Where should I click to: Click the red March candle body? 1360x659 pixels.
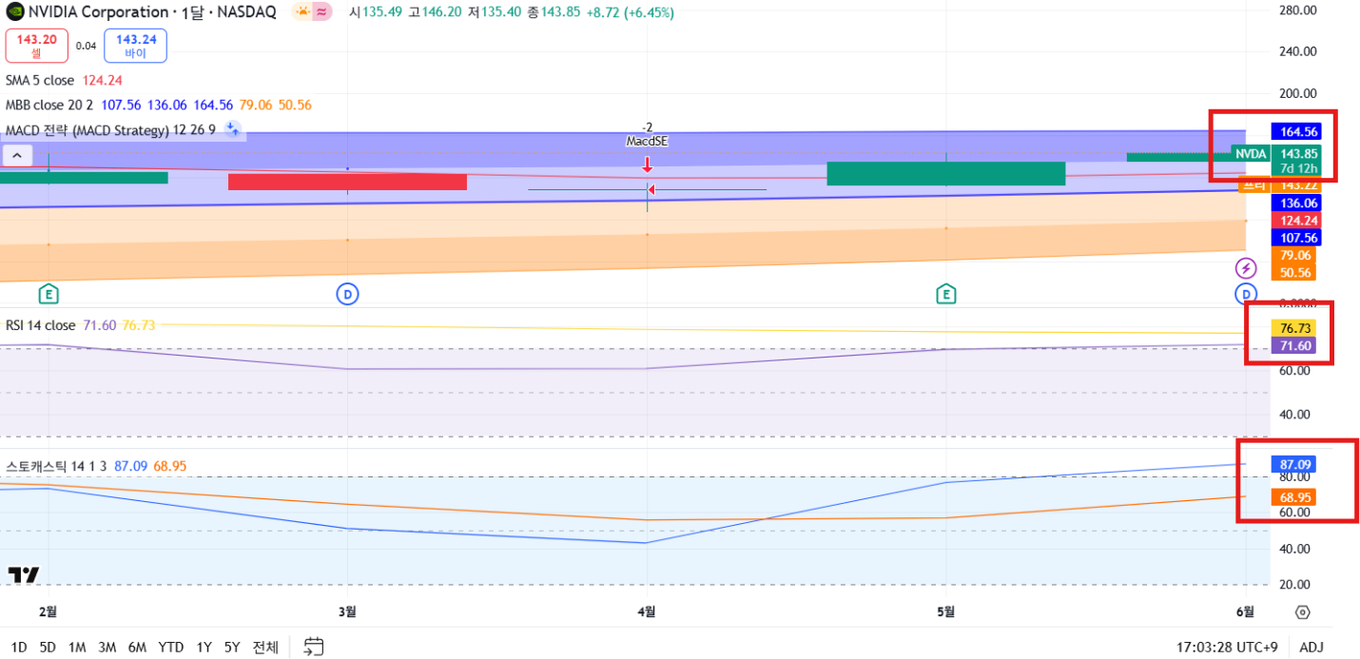[347, 182]
